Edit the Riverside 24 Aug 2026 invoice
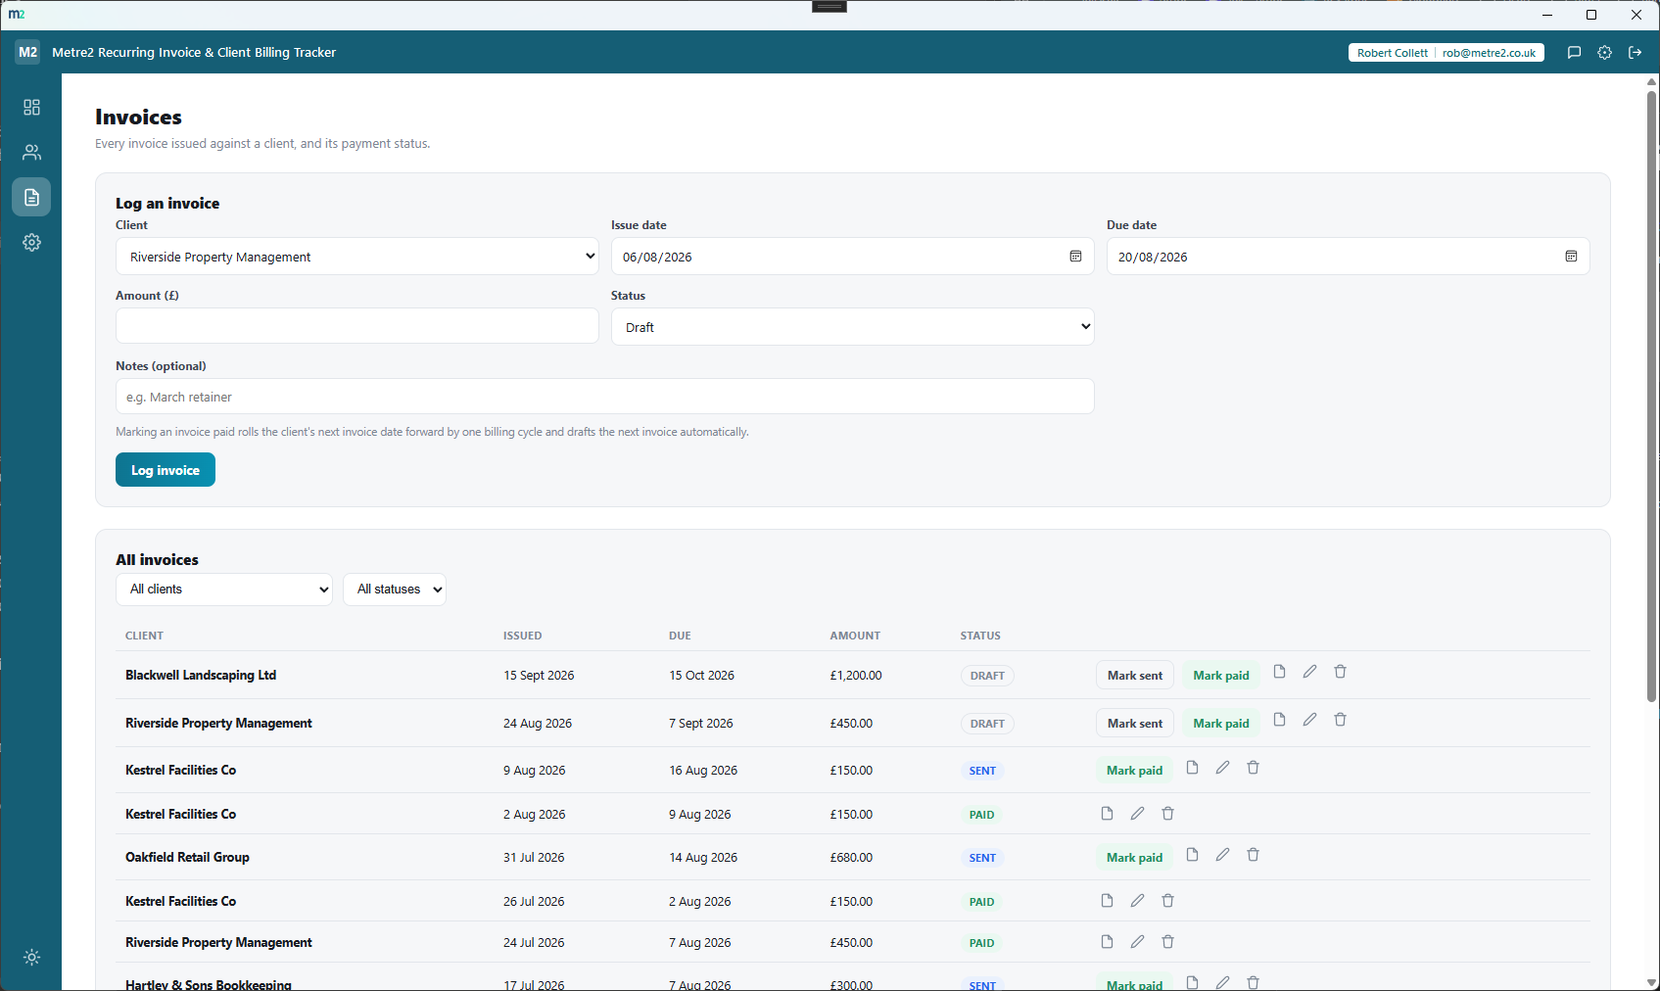Image resolution: width=1660 pixels, height=991 pixels. 1309,720
